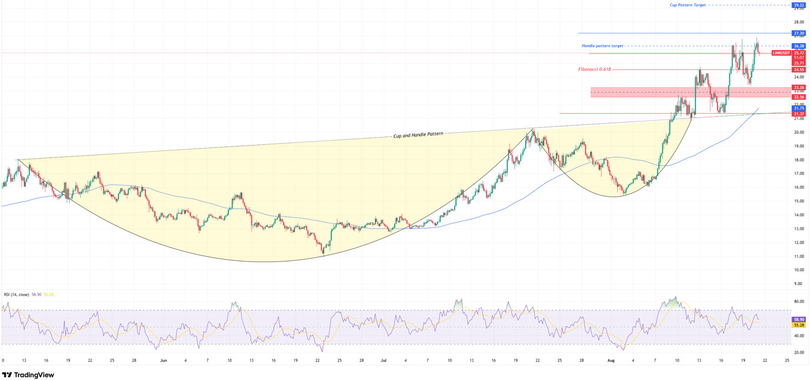
Task: Click the 26.28 handle target price label
Action: click(x=799, y=46)
